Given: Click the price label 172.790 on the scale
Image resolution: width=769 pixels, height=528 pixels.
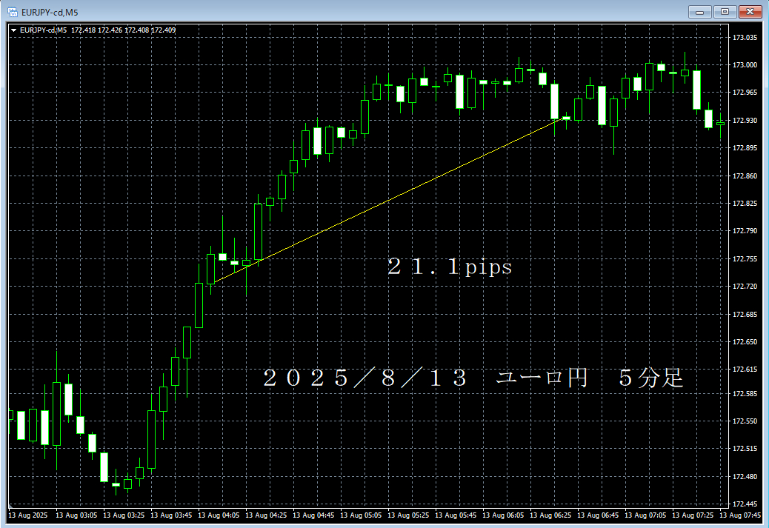Looking at the screenshot, I should (745, 230).
